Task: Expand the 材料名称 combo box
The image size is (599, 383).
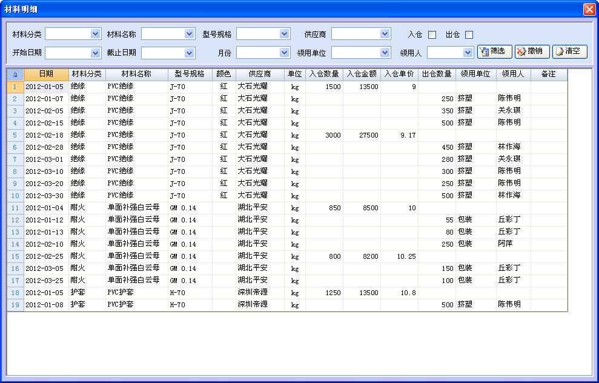Action: [189, 34]
